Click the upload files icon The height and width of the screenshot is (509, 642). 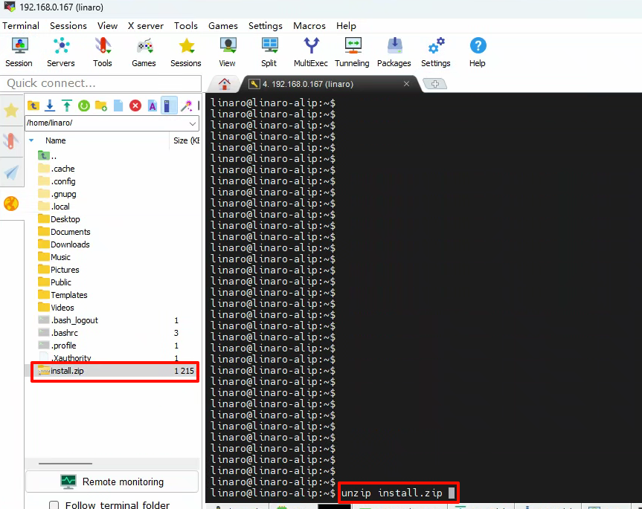[67, 106]
